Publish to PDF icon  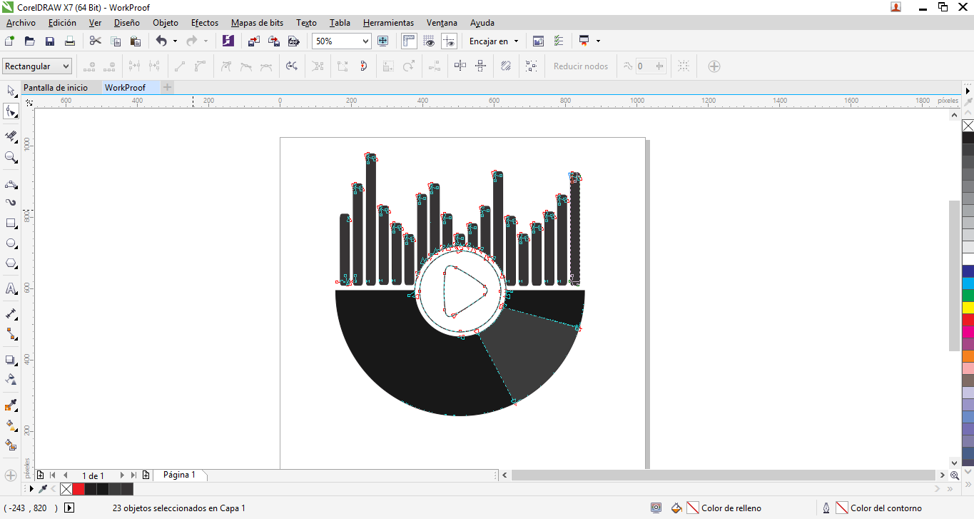click(293, 41)
